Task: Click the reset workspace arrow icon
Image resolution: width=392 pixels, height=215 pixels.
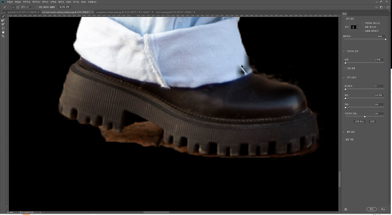Action: click(346, 209)
